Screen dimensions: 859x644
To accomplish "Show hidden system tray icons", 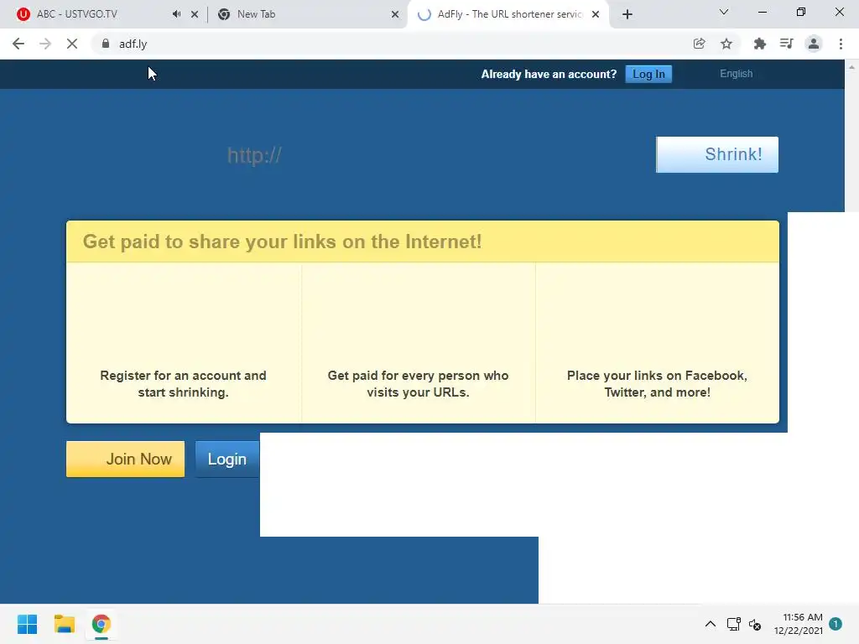I will (x=710, y=624).
